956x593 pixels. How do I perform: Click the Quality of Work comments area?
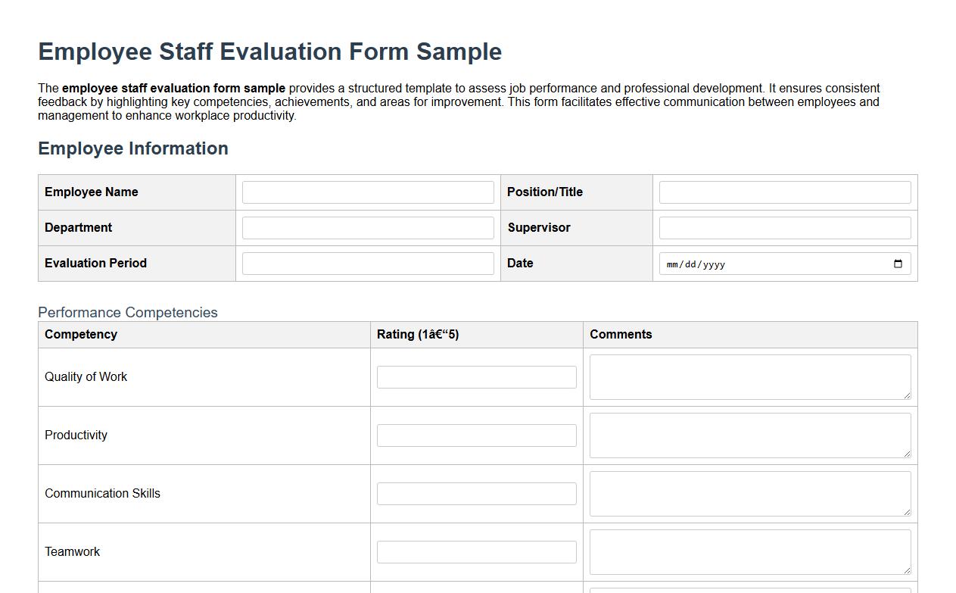point(749,376)
